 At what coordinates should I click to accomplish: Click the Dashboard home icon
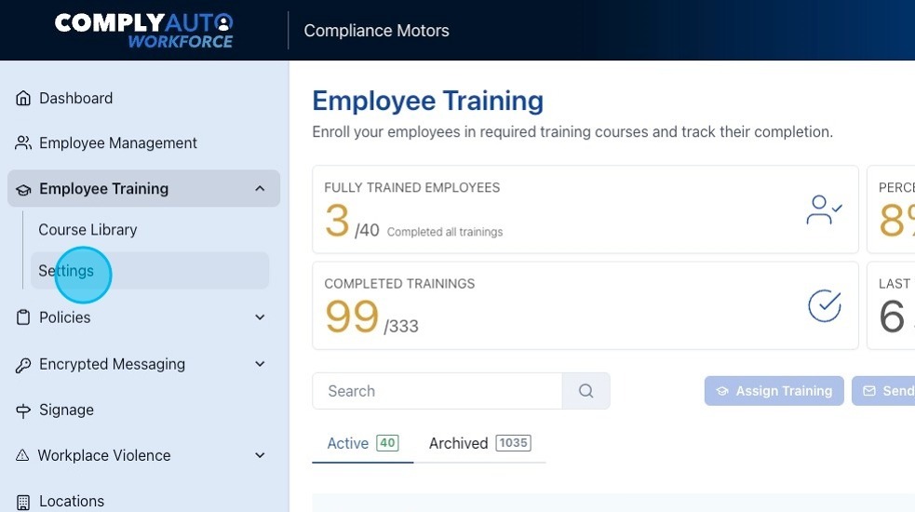[23, 99]
